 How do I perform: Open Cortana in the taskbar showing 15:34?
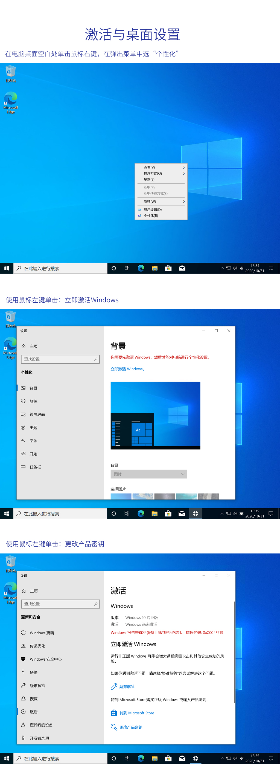(x=114, y=268)
